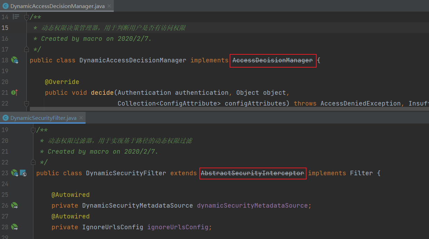Switch to DynamicSecurityFilter.java tab

tap(43, 118)
